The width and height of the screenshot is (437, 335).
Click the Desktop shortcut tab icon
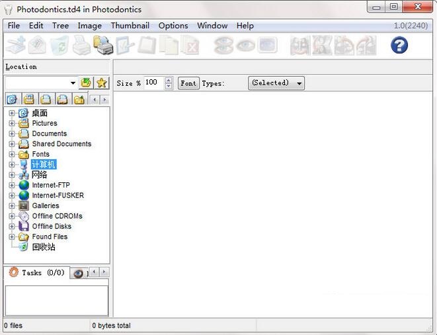point(13,99)
